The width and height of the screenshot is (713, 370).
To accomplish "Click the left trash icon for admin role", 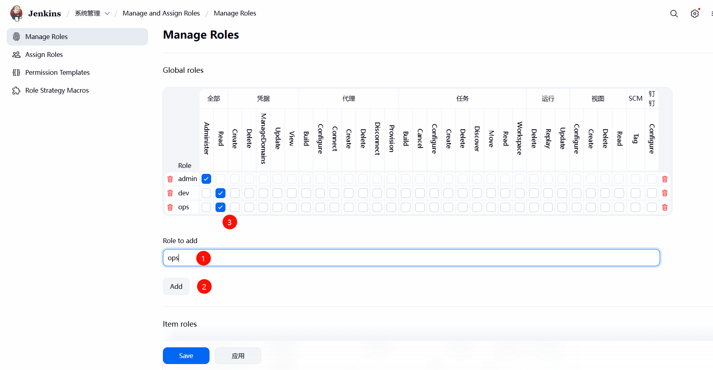I will pyautogui.click(x=170, y=179).
